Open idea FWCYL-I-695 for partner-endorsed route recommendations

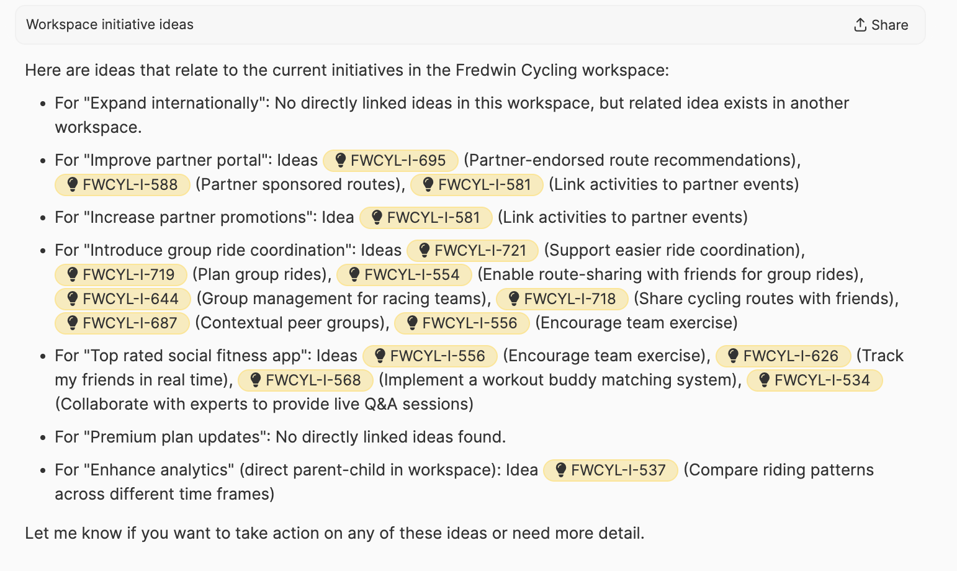click(390, 160)
